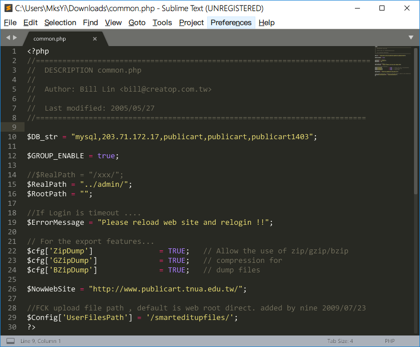Open the Project menu
The width and height of the screenshot is (420, 347).
click(x=191, y=23)
